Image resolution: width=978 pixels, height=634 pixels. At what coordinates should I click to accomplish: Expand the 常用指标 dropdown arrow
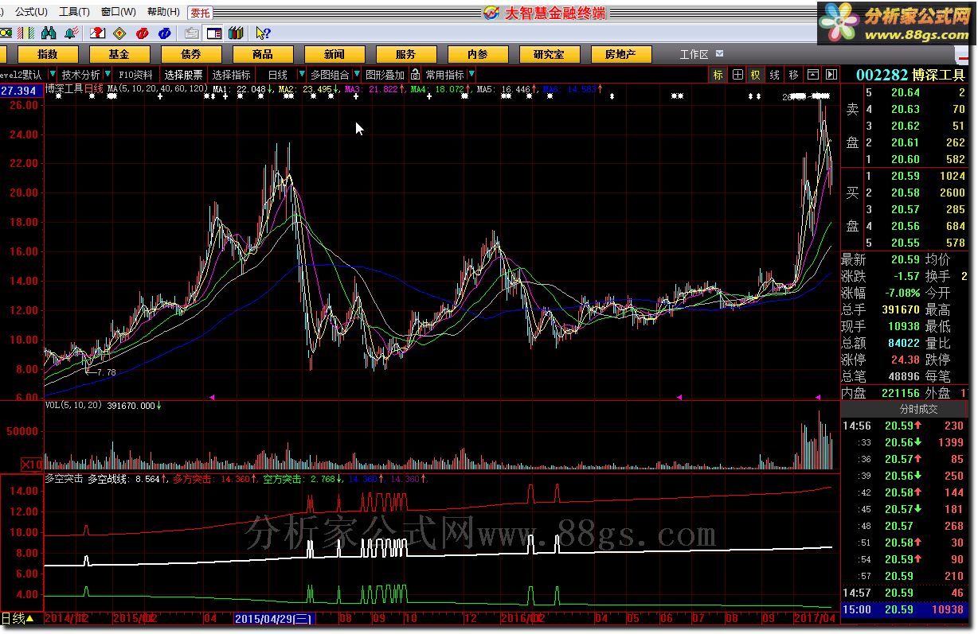471,75
